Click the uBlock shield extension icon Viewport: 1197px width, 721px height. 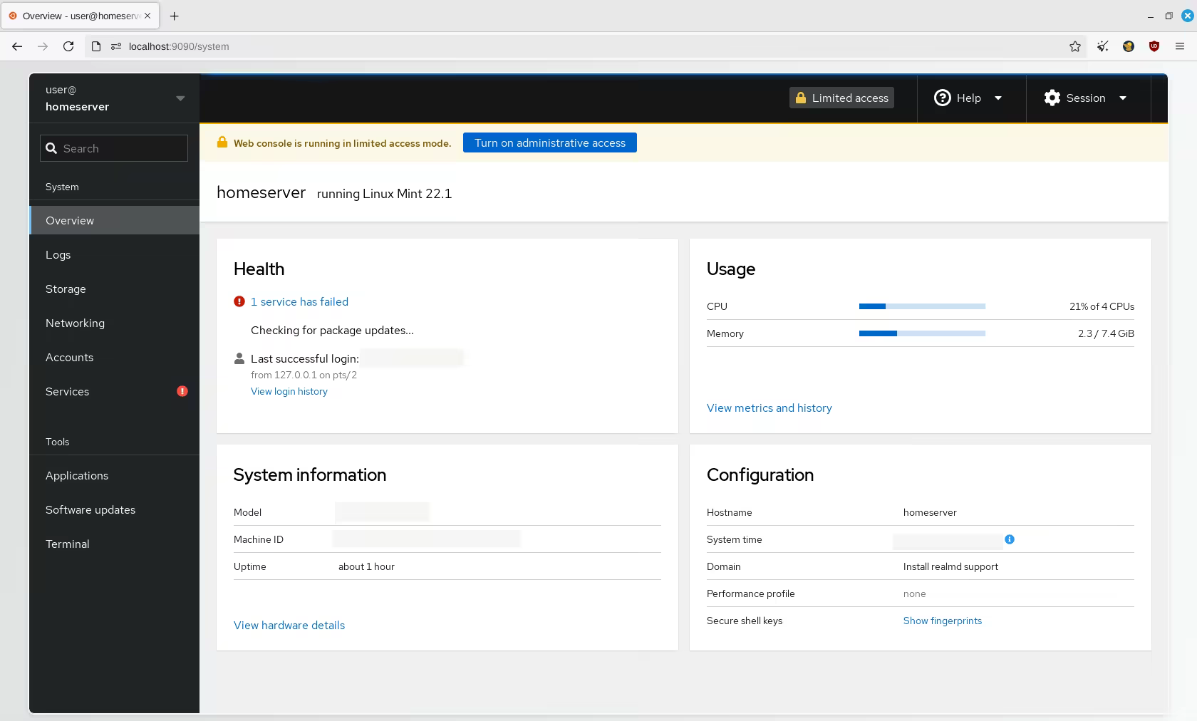1154,46
